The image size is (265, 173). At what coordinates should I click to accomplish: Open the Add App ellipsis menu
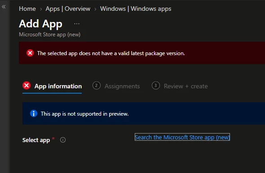click(x=77, y=24)
